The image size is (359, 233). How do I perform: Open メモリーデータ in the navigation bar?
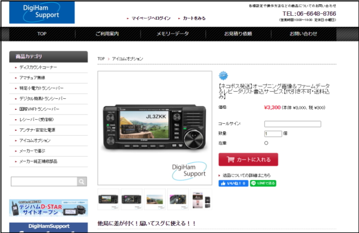click(173, 34)
